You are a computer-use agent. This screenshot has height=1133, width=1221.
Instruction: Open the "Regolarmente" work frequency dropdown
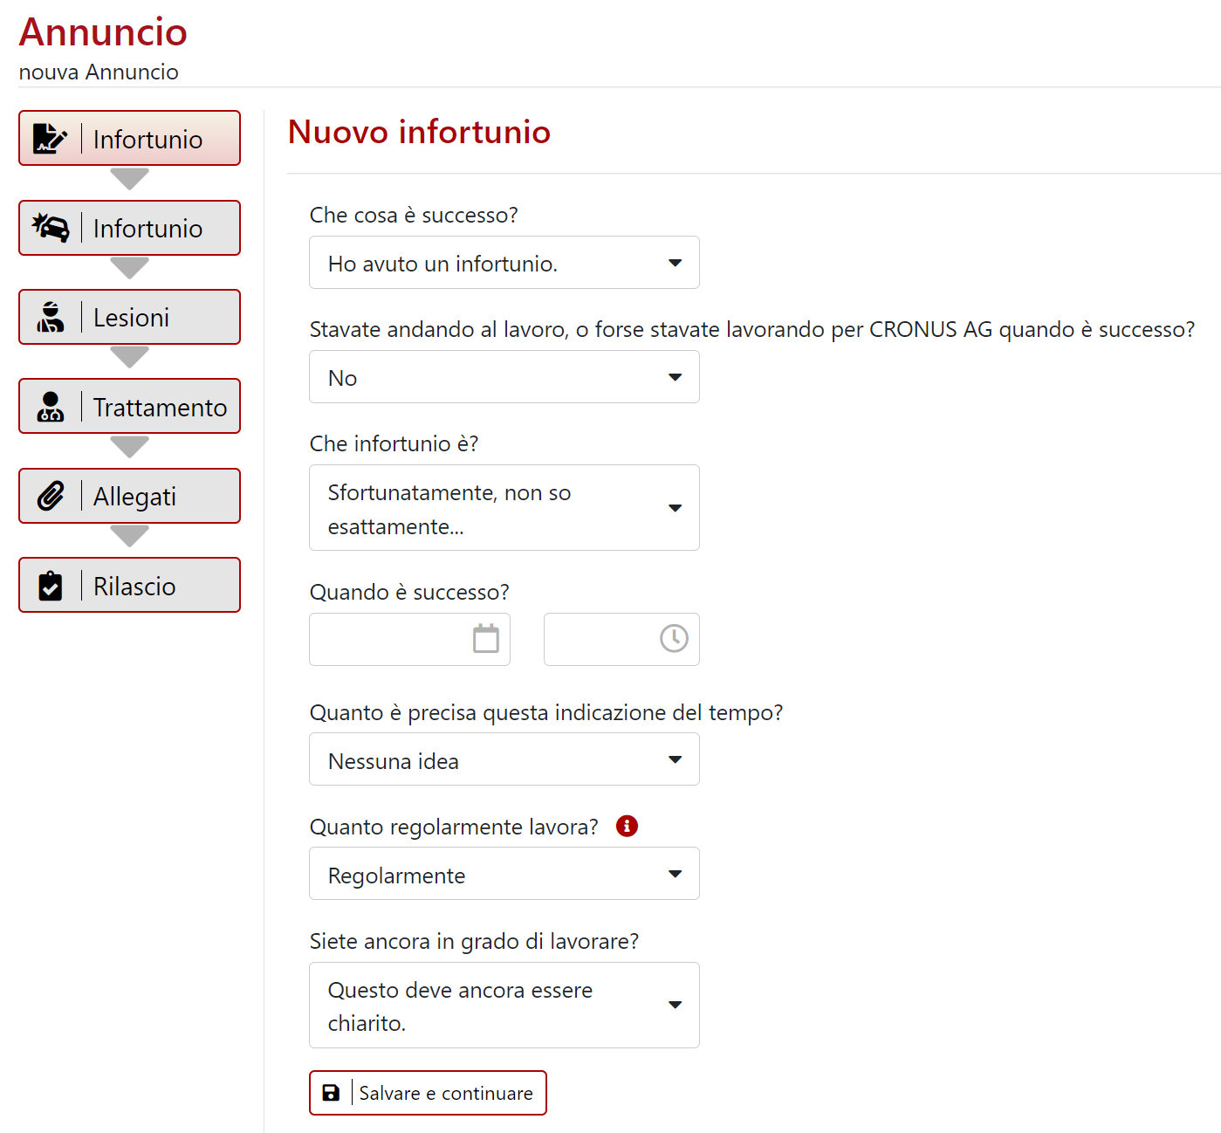(x=504, y=874)
